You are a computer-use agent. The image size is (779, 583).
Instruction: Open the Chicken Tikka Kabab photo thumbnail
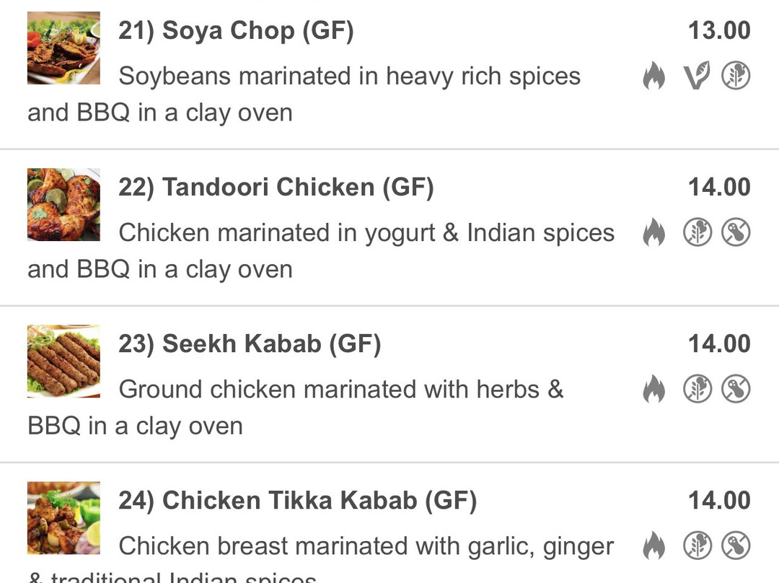[63, 518]
